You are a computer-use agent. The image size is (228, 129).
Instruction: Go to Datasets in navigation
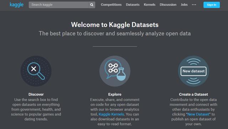pyautogui.click(x=133, y=5)
